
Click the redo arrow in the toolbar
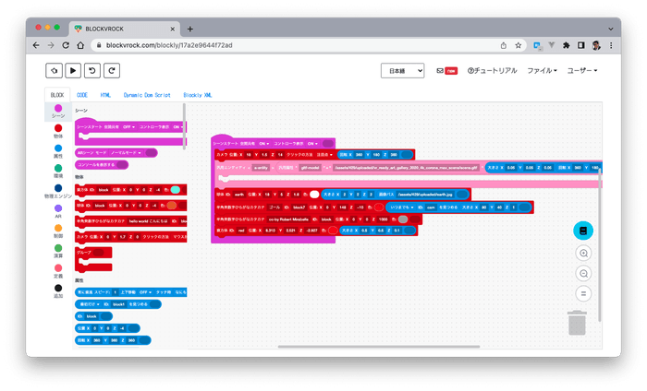112,69
